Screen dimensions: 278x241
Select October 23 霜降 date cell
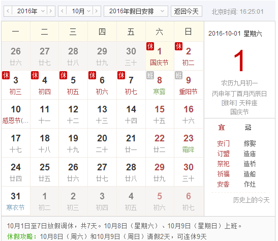pos(189,143)
